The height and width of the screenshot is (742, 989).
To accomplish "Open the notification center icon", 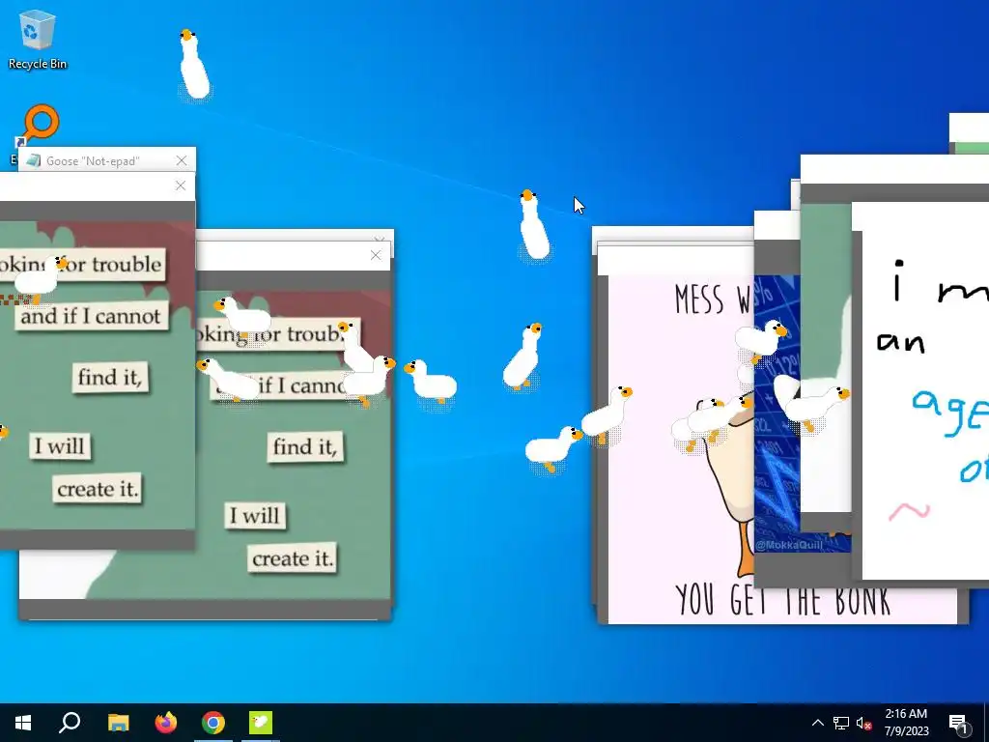I will [959, 723].
